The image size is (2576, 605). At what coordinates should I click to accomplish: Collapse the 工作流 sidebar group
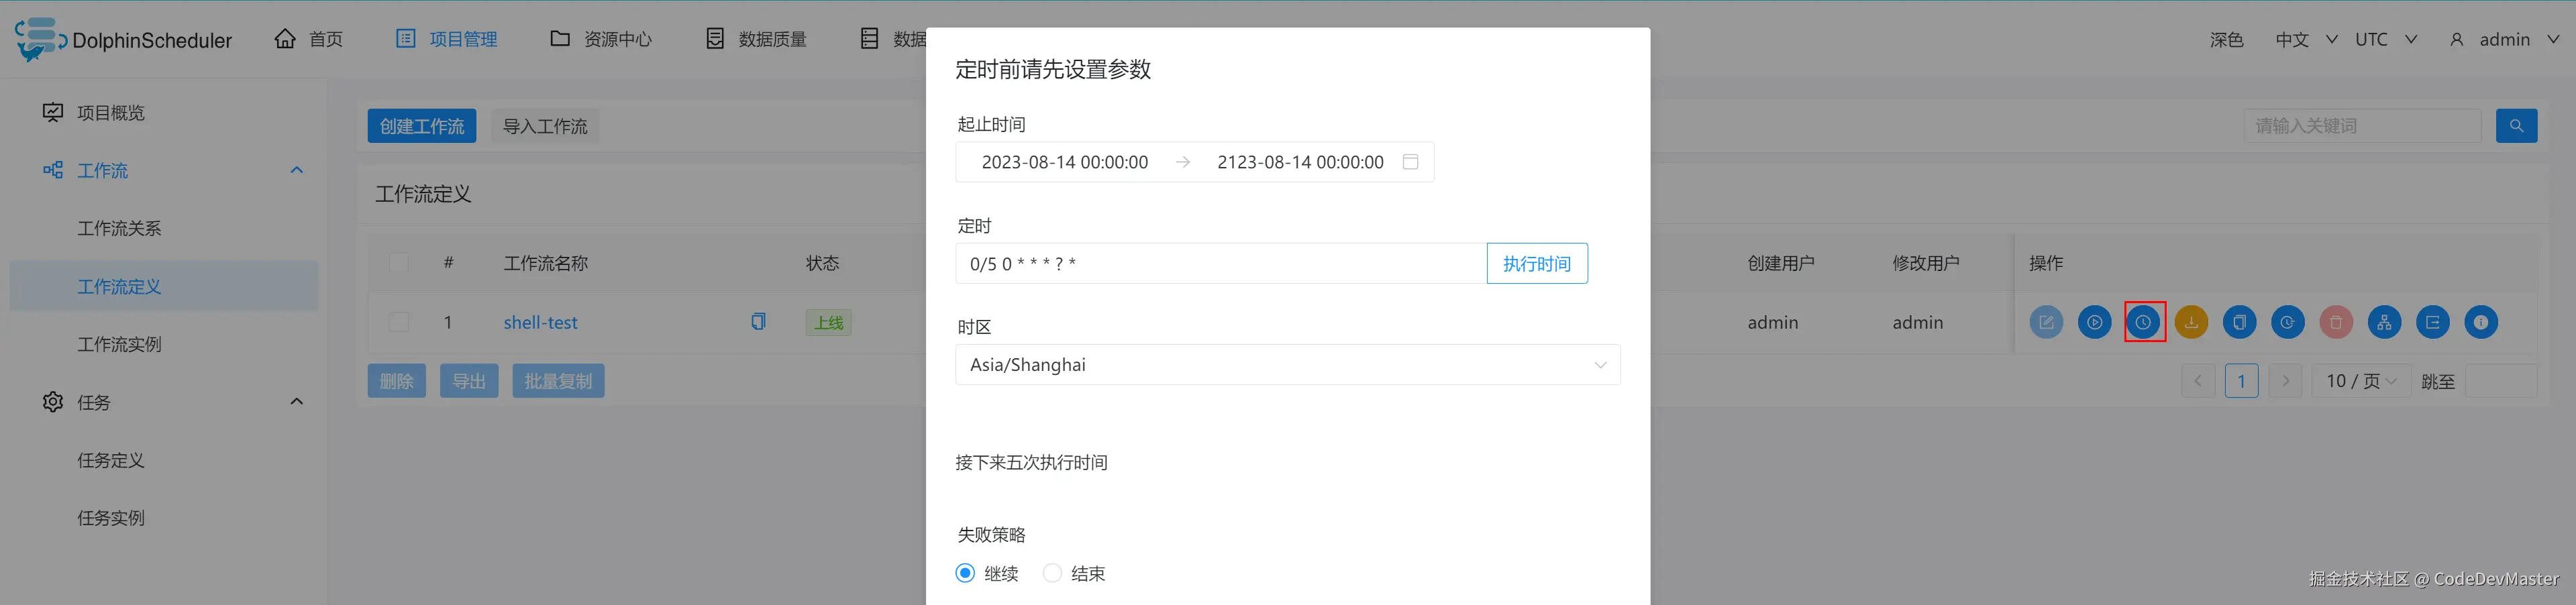pyautogui.click(x=296, y=170)
